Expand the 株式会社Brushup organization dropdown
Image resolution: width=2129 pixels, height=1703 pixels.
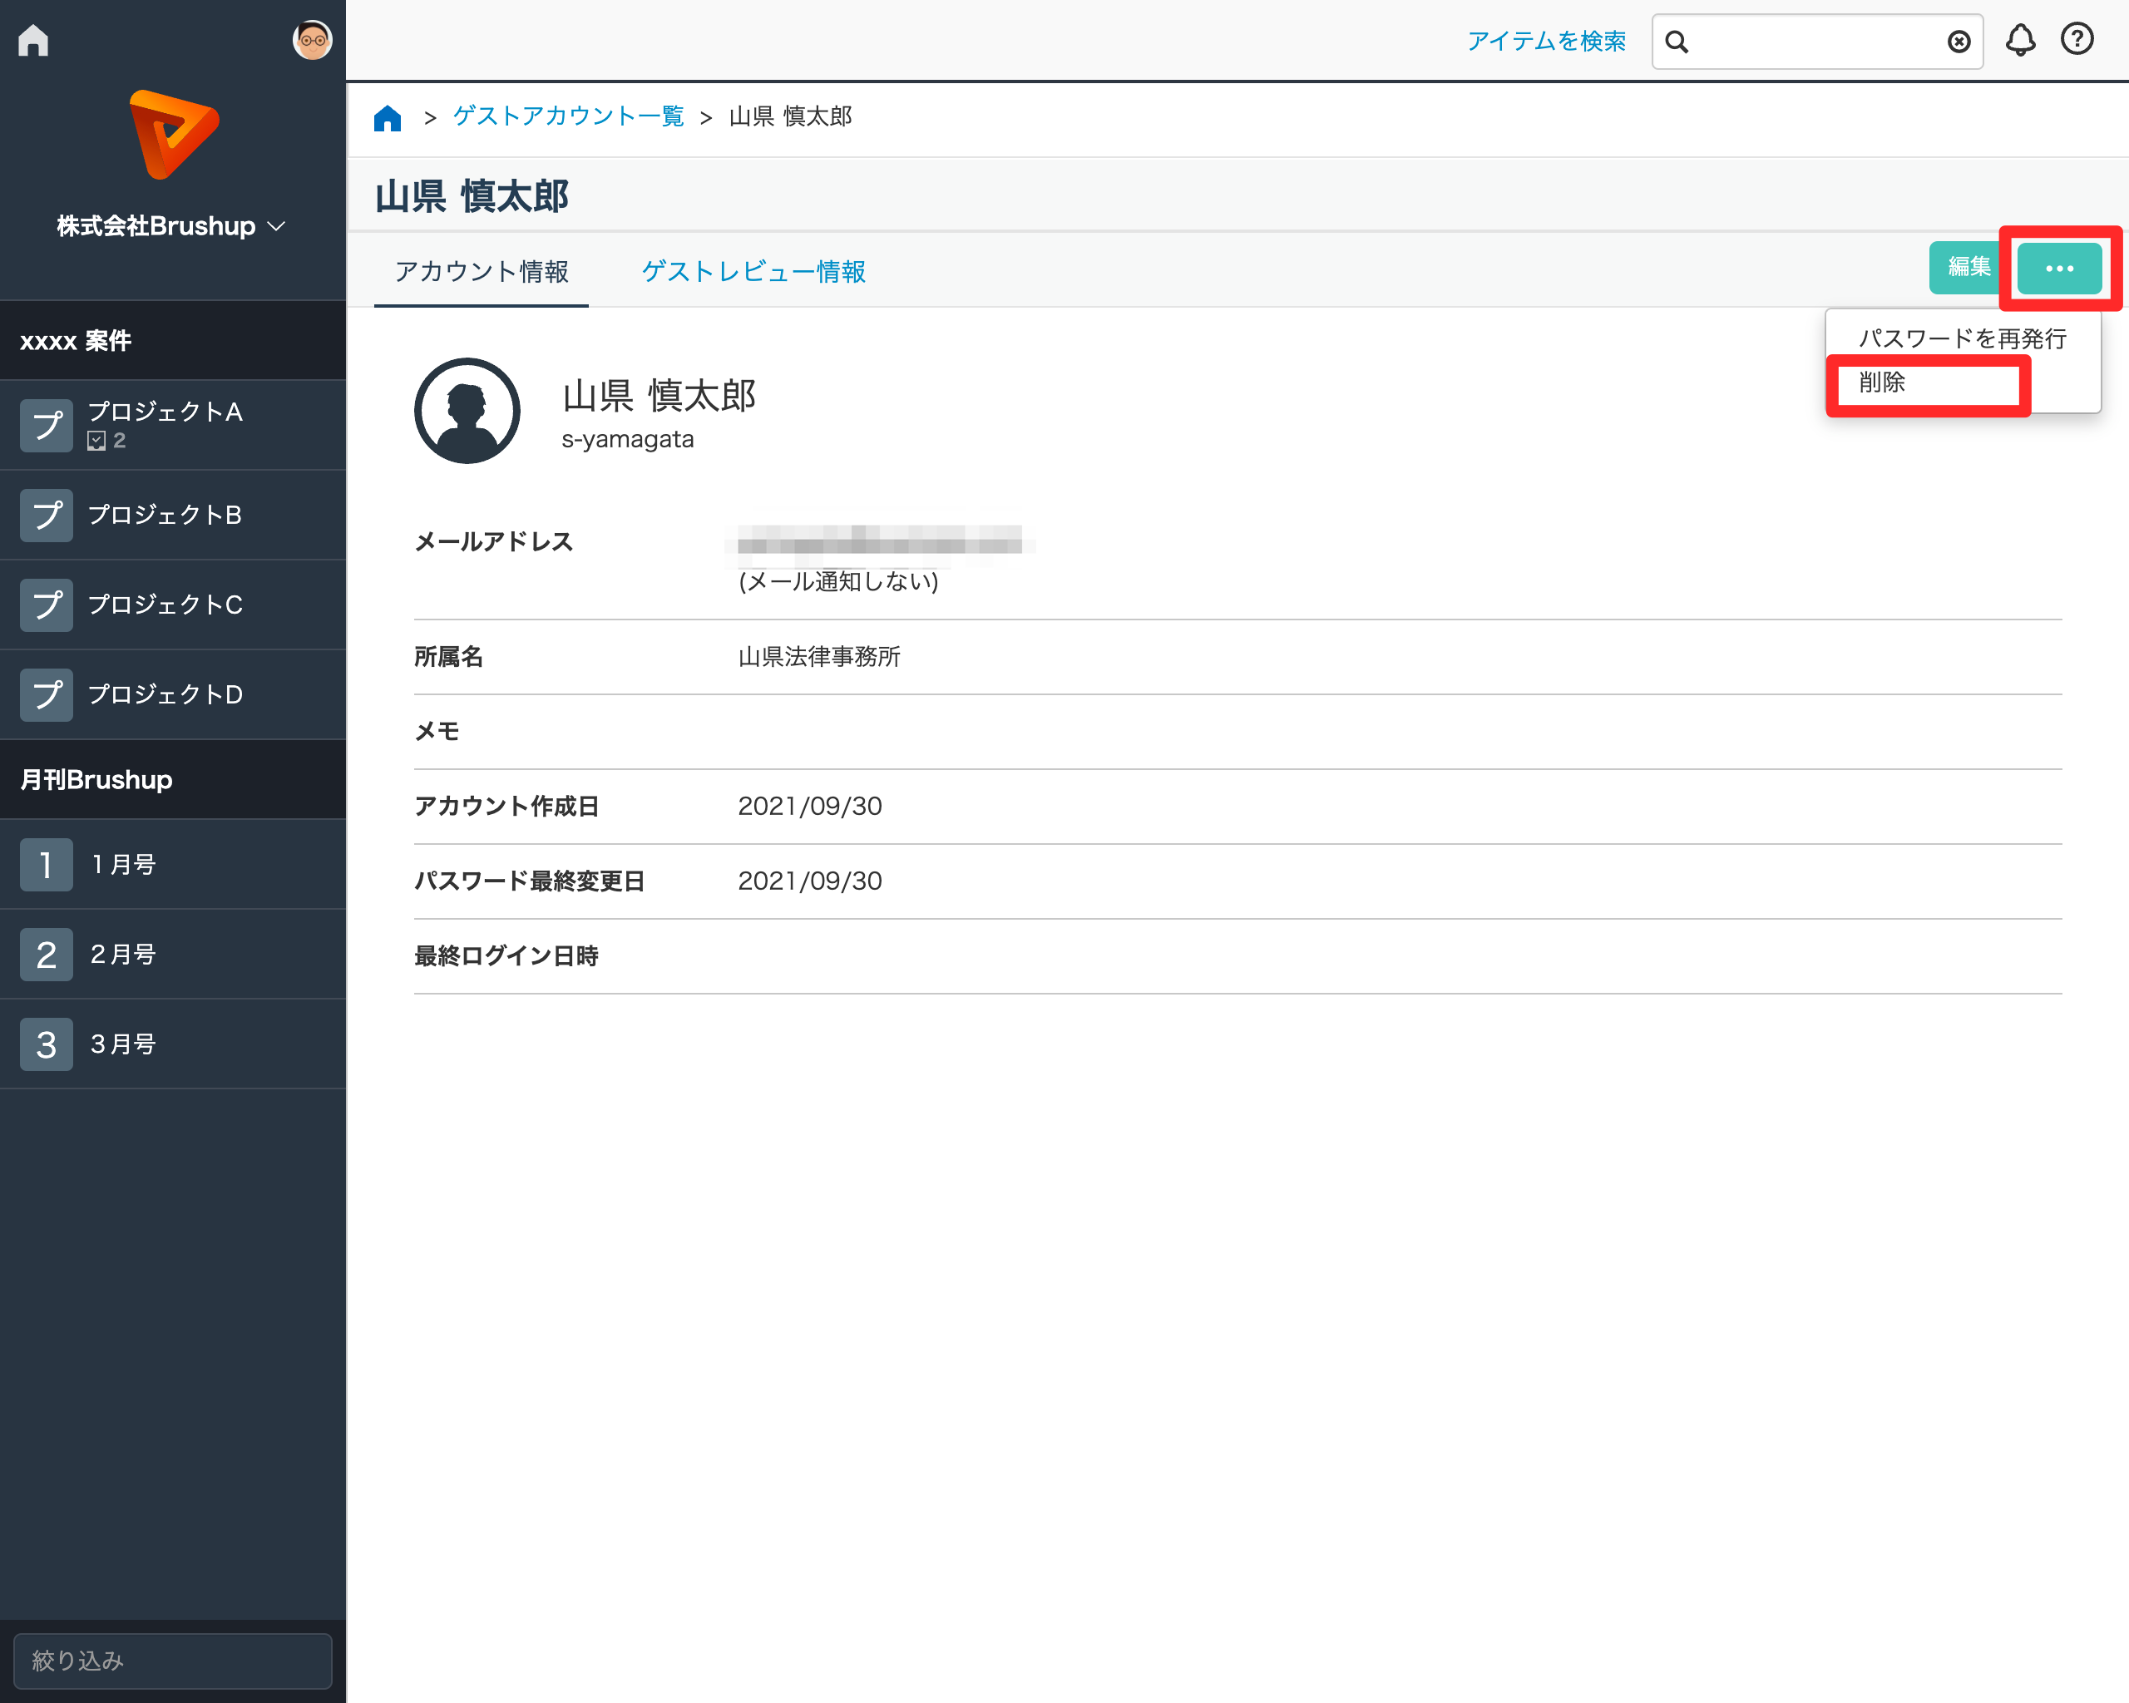(172, 226)
